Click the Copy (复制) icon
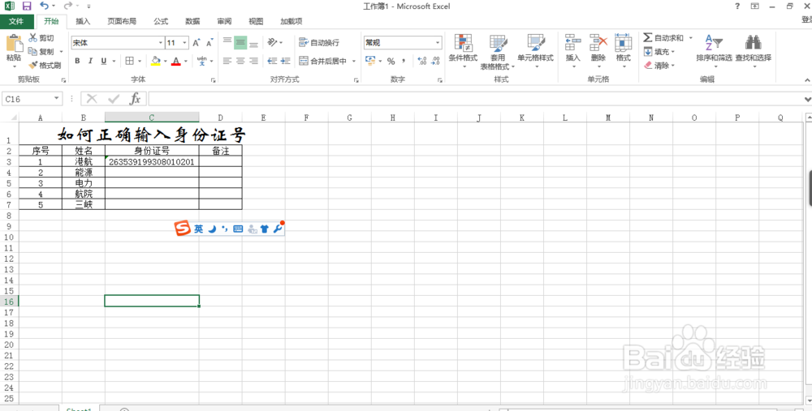Image resolution: width=812 pixels, height=411 pixels. point(32,51)
